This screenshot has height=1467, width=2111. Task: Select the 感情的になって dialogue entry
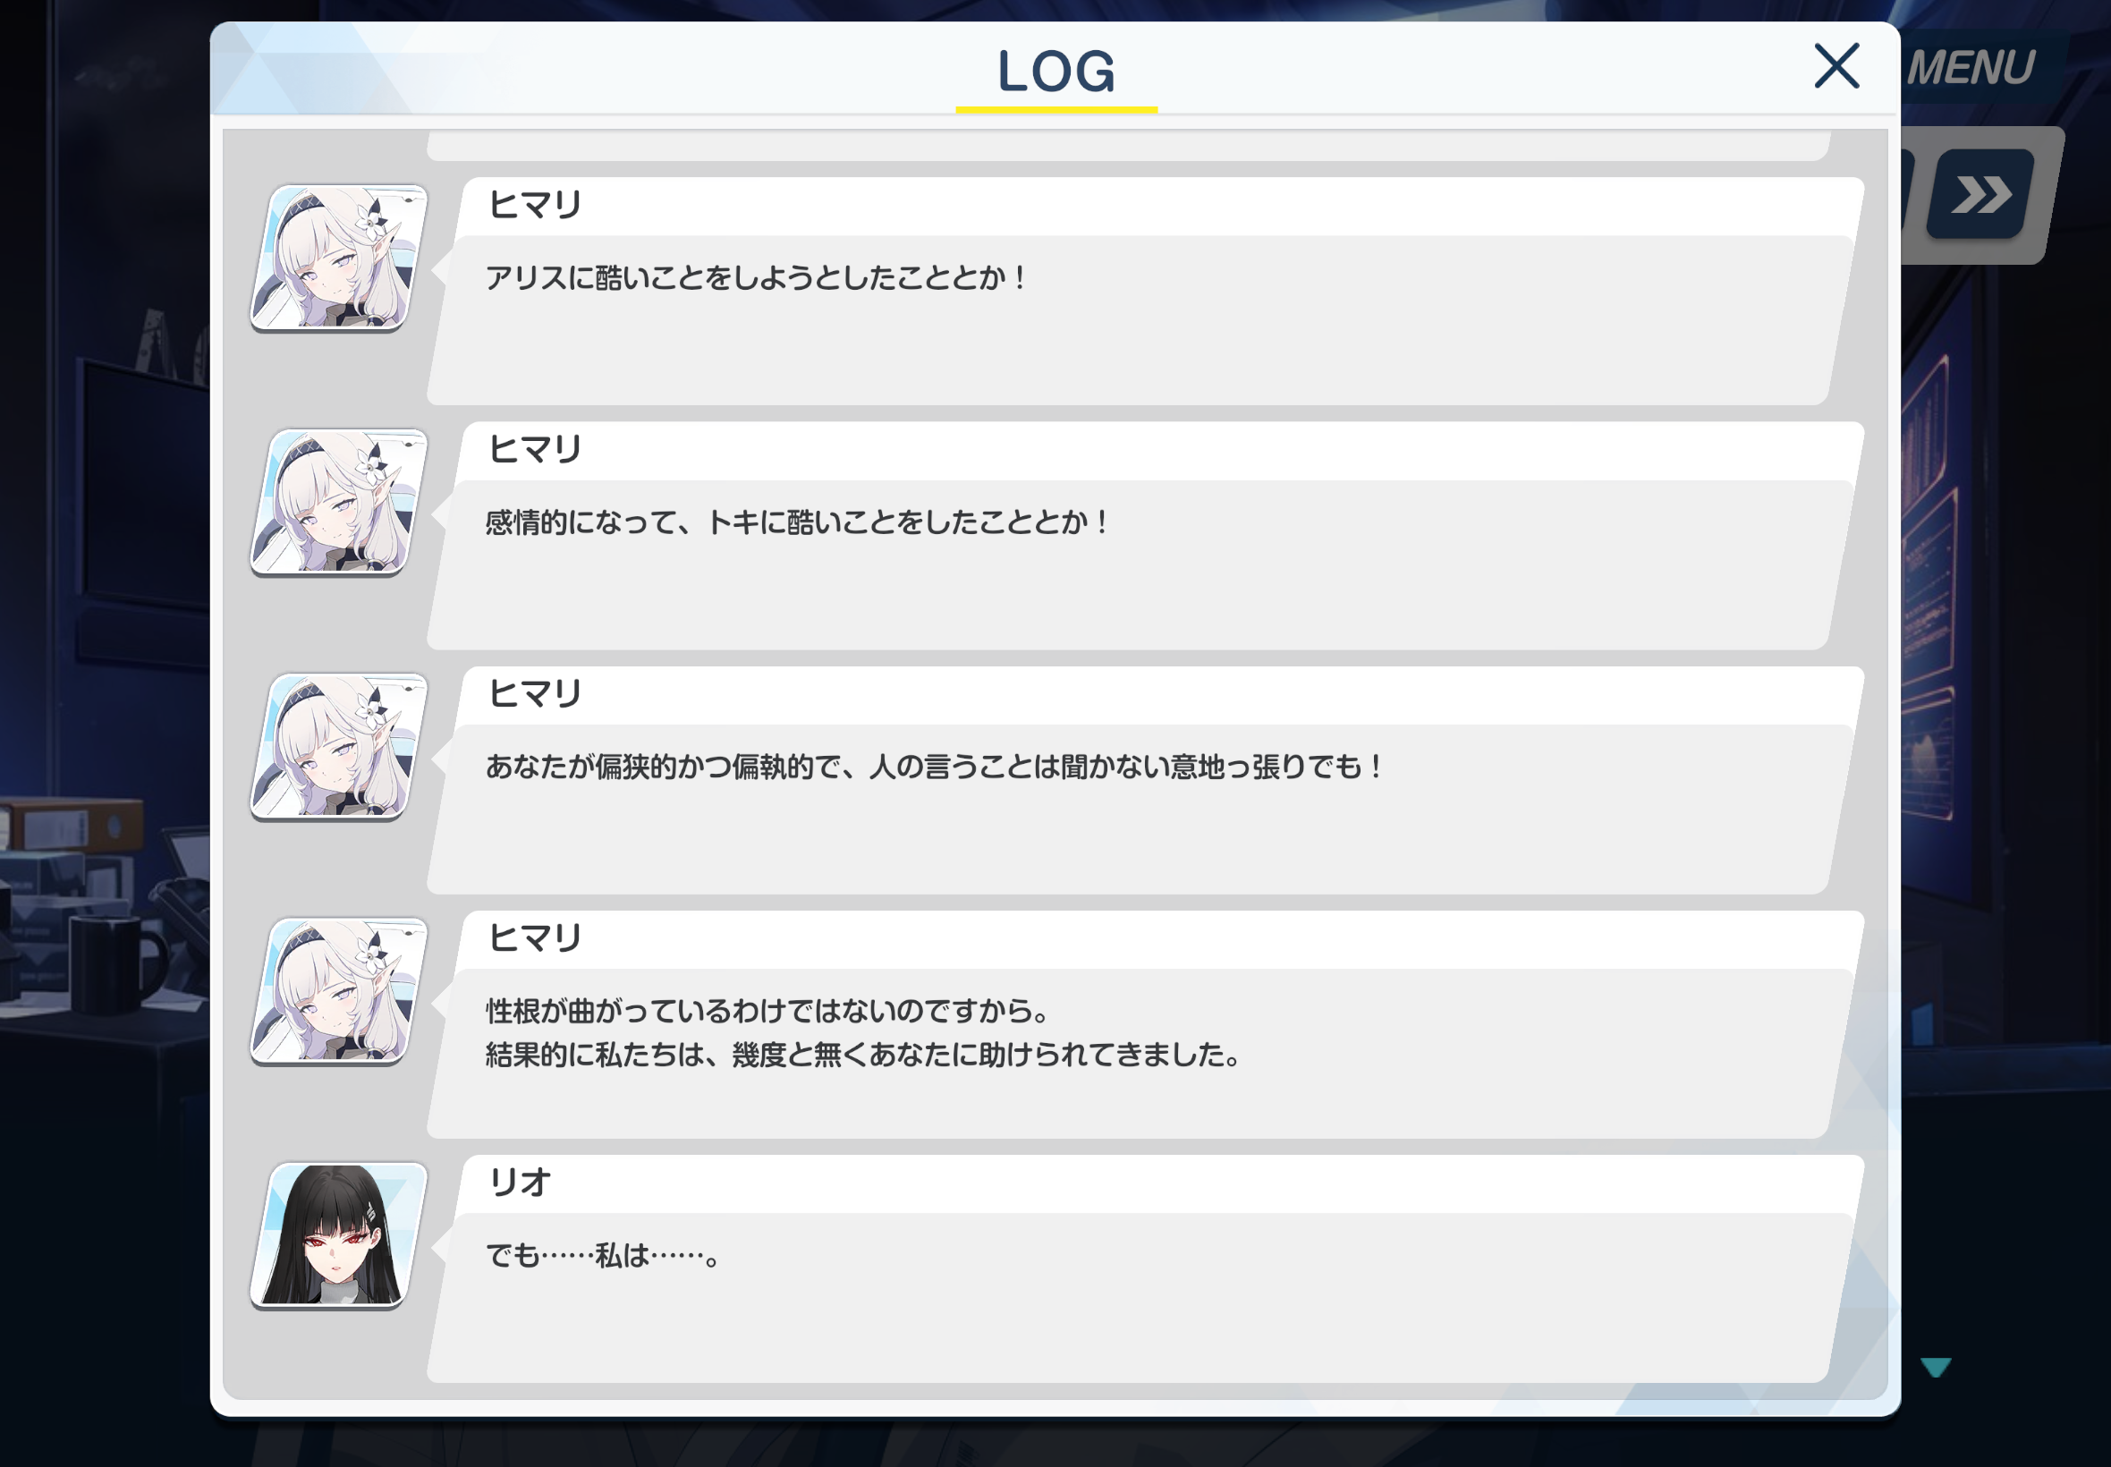point(1146,536)
